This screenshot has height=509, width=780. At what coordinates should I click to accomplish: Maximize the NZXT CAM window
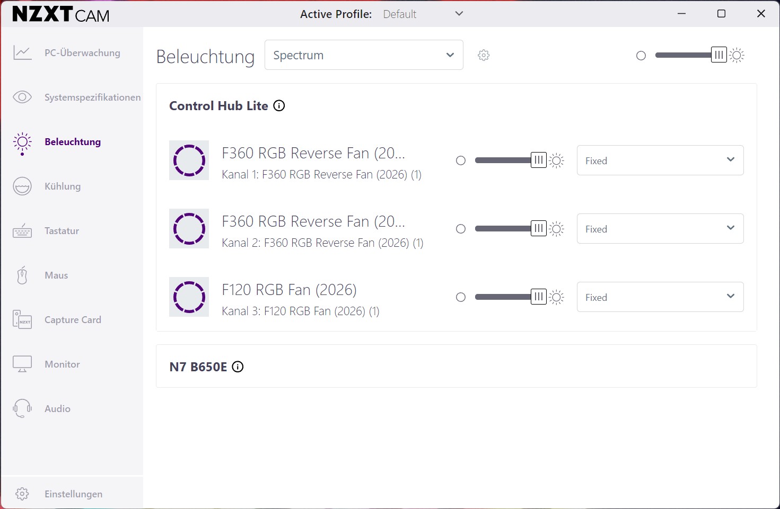click(x=721, y=14)
